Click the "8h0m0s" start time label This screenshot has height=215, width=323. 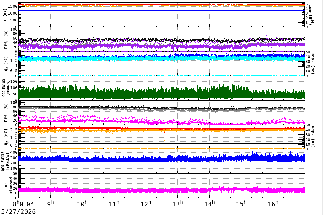click(23, 204)
